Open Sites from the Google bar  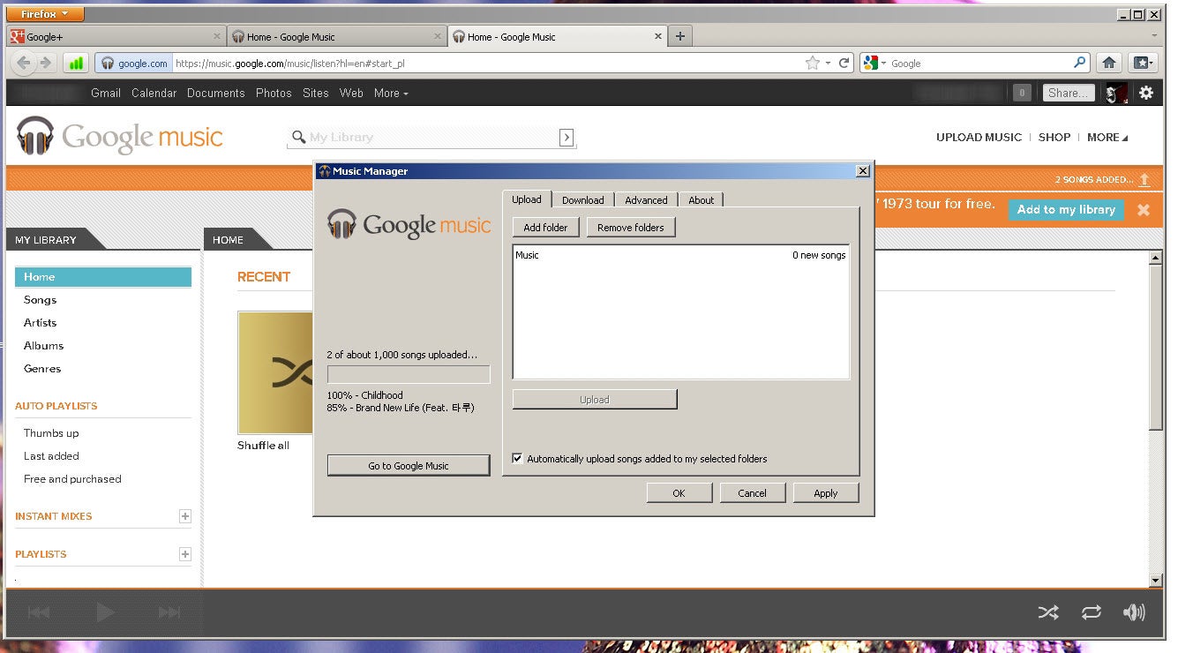316,93
